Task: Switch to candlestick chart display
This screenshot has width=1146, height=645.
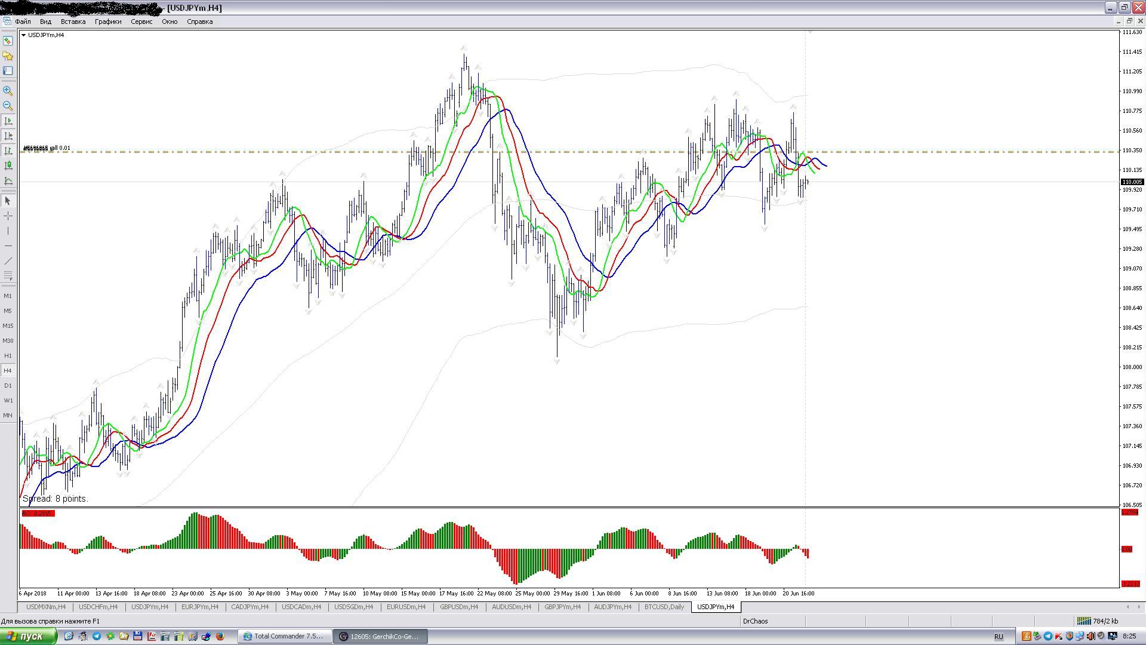Action: click(x=8, y=165)
